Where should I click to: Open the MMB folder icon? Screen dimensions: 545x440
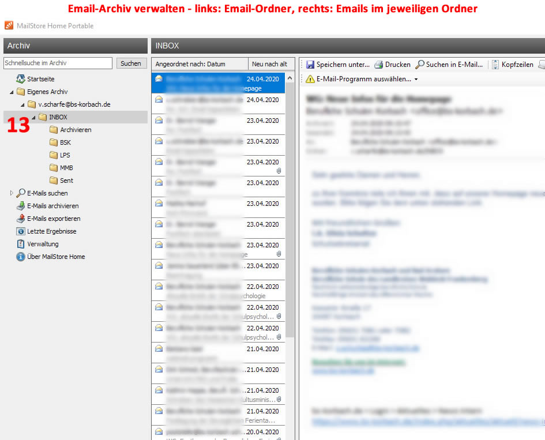pyautogui.click(x=54, y=168)
